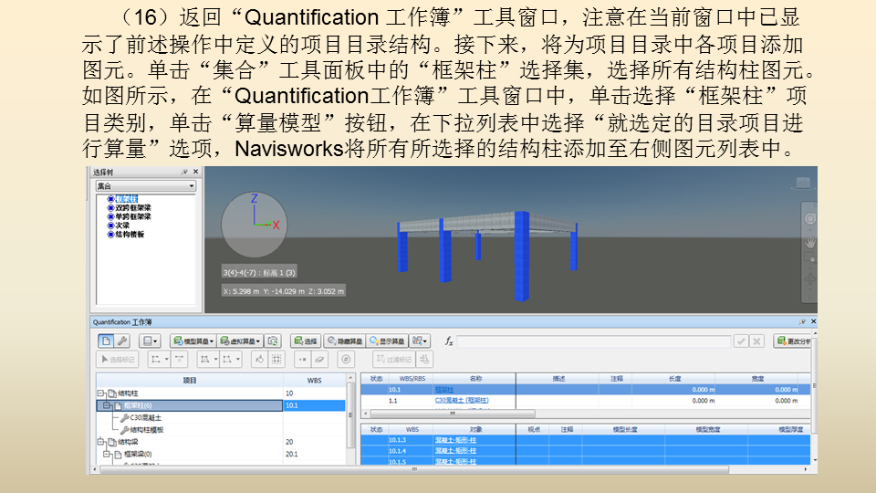Click the Pan hand tool in navigation bar
876x493 pixels.
click(x=809, y=241)
